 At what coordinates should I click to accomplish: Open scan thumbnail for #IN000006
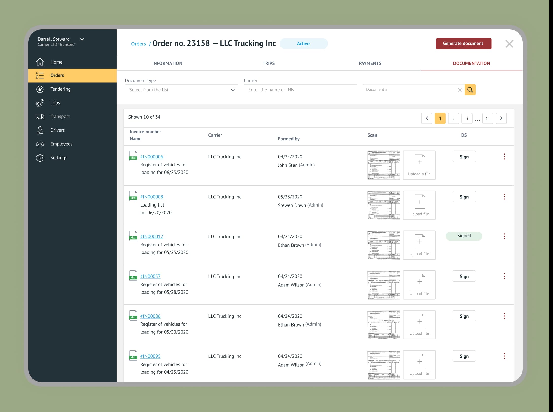tap(384, 165)
